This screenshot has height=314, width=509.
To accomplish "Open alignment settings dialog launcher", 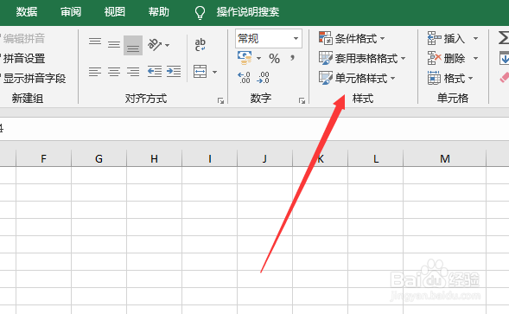I will [x=221, y=101].
